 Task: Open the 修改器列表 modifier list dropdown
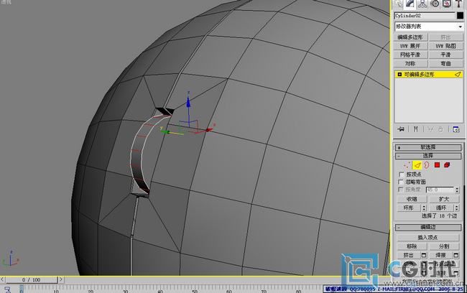coord(429,27)
